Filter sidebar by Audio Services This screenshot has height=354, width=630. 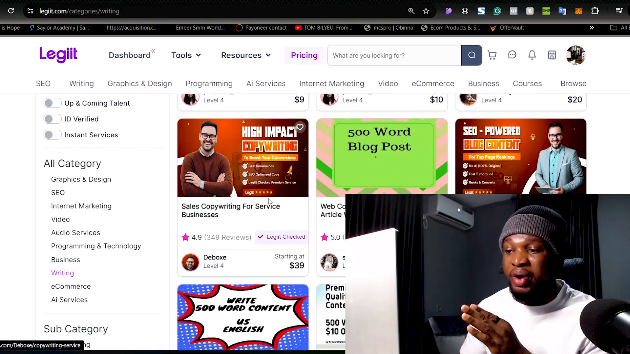tap(75, 233)
